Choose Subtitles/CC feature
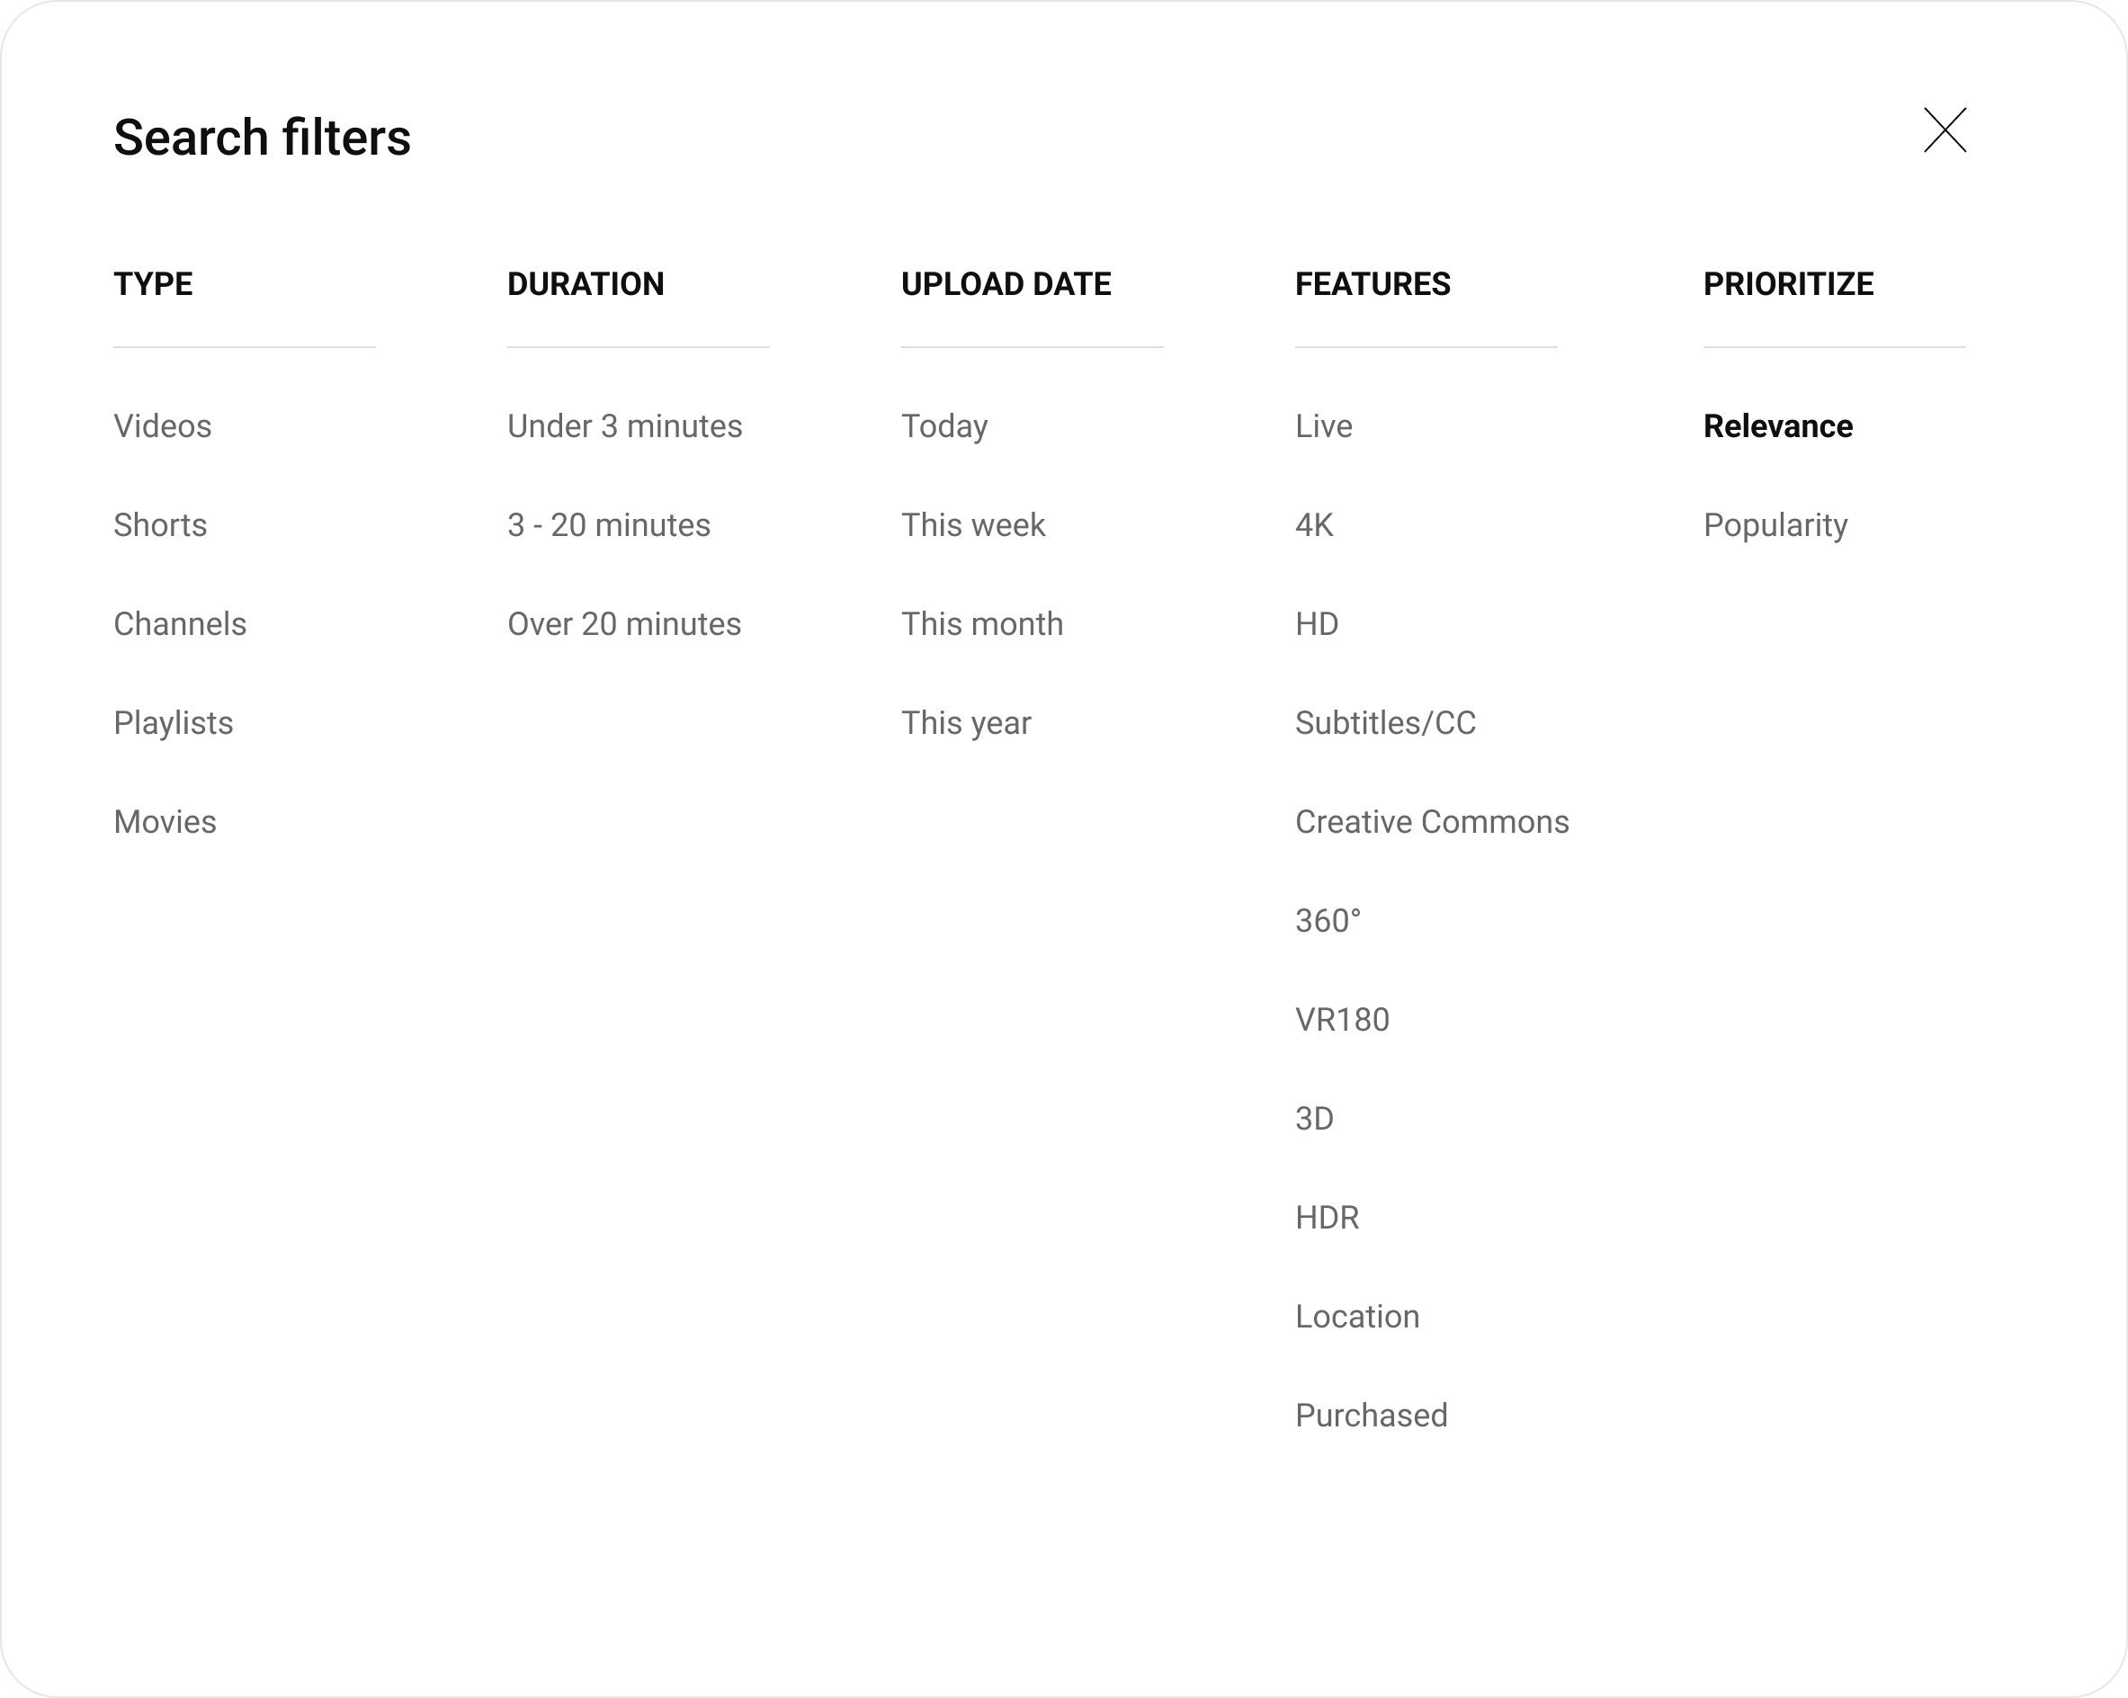Screen dimensions: 2128x1698 (x=1386, y=722)
